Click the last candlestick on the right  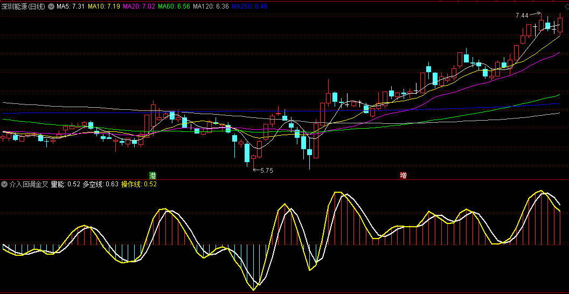tap(560, 25)
